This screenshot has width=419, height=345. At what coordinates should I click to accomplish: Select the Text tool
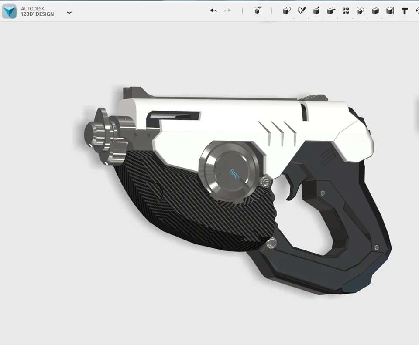(405, 11)
